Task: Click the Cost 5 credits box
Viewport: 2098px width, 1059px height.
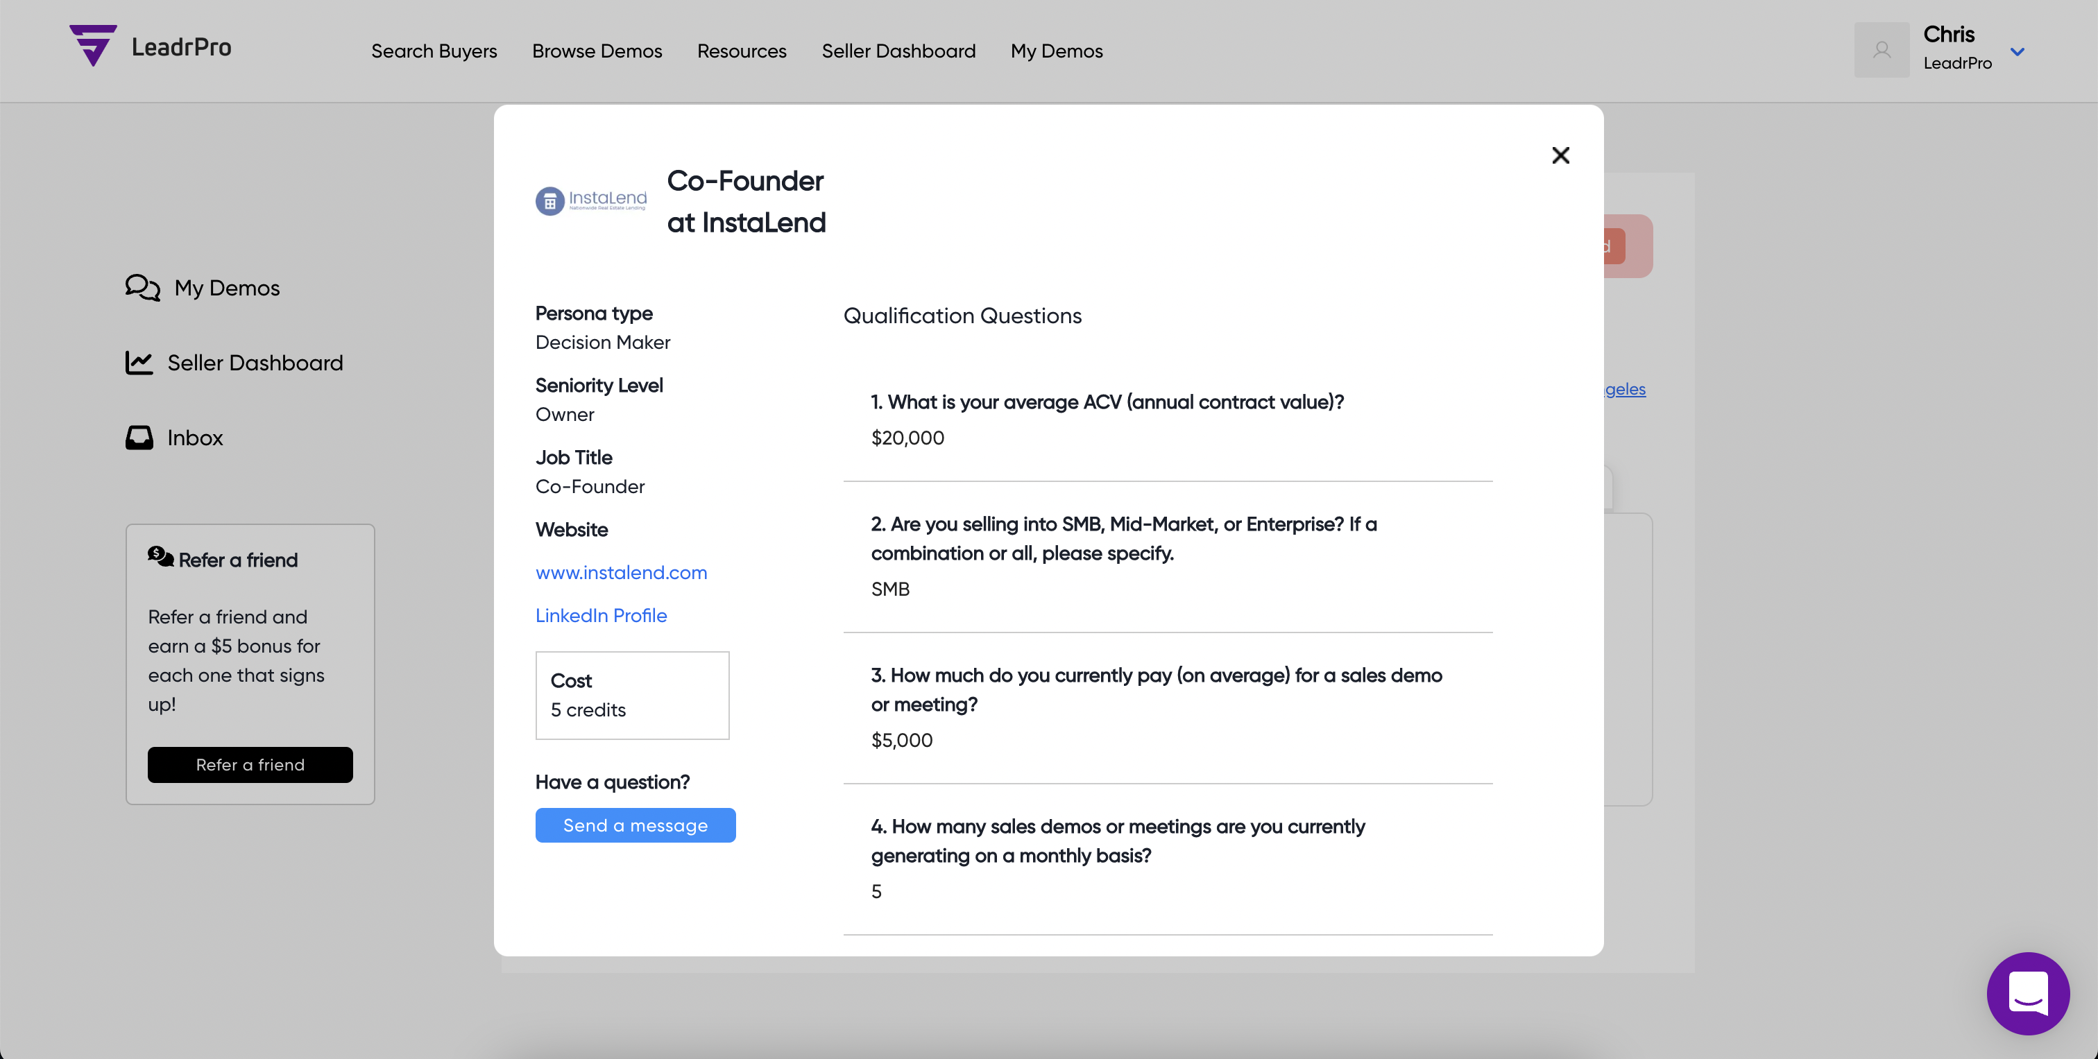Action: pos(632,695)
